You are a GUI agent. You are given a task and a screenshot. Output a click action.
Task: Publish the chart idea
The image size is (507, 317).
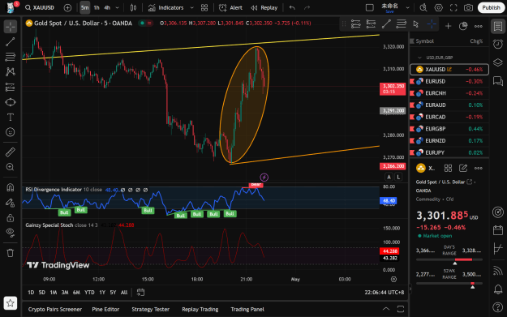pos(491,8)
